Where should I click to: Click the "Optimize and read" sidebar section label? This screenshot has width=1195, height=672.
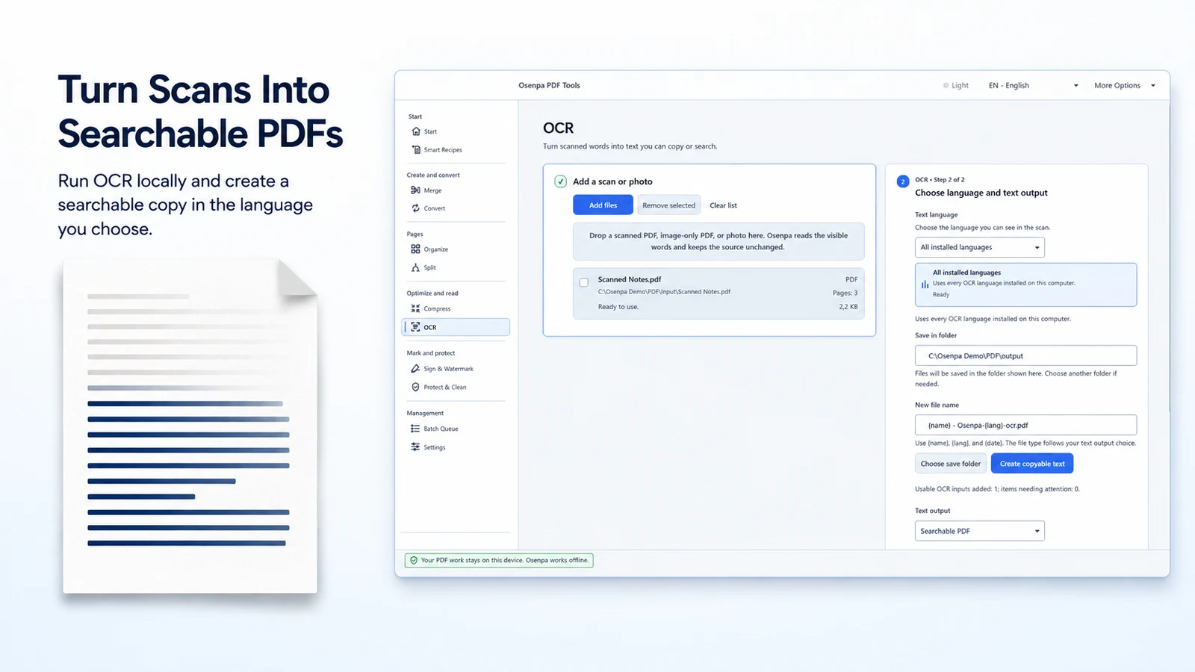coord(432,293)
